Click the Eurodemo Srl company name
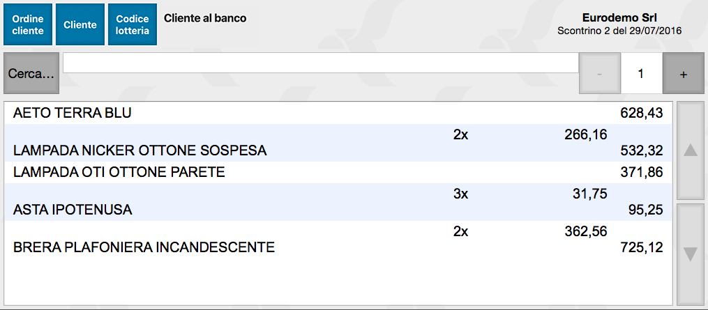 [619, 18]
